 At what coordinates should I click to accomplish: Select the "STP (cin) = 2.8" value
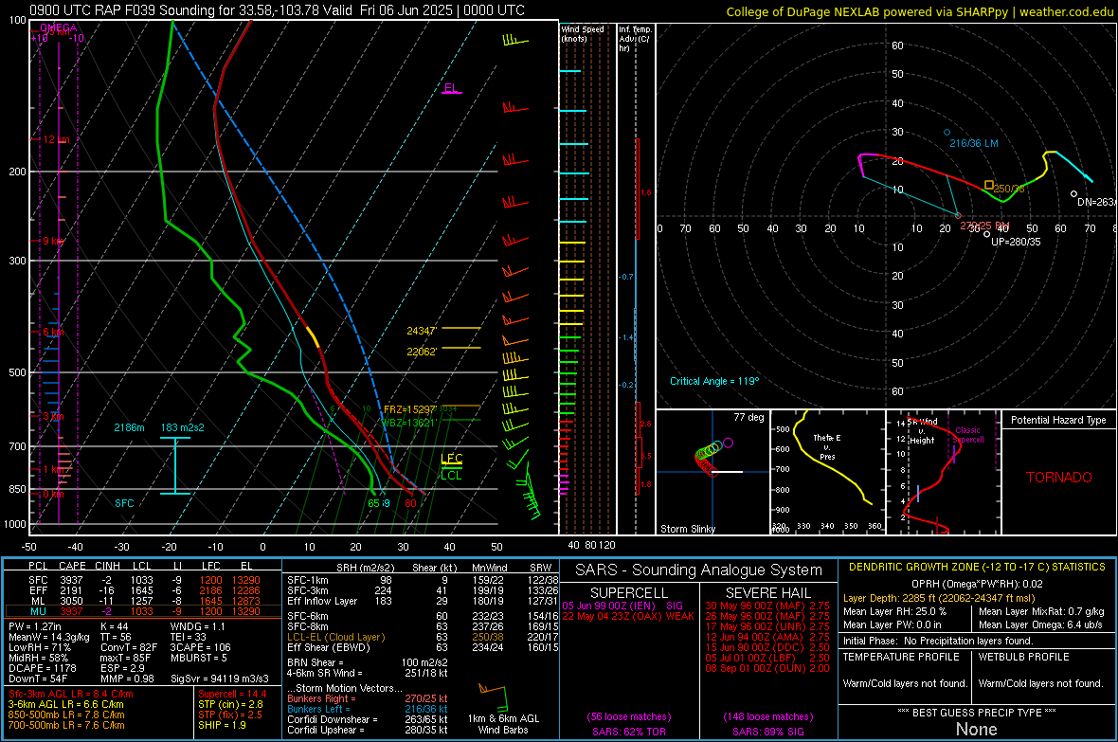point(230,704)
